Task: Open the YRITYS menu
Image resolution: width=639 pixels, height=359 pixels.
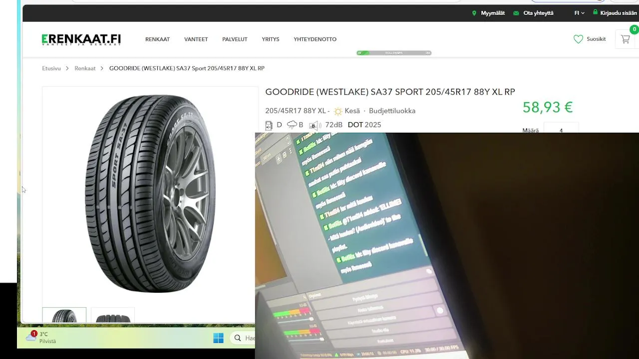Action: [x=271, y=39]
